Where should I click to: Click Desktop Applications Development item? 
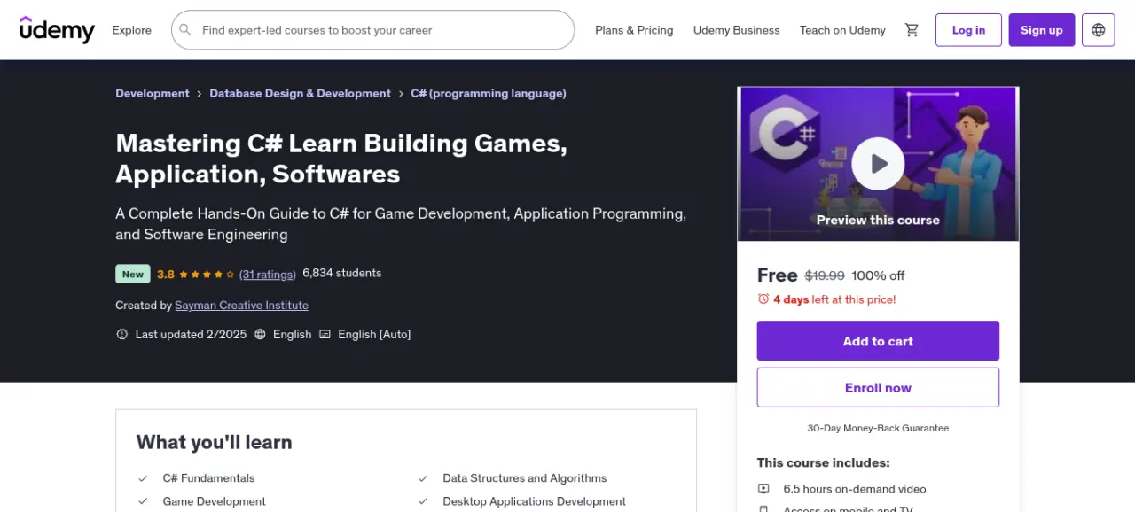click(x=535, y=501)
